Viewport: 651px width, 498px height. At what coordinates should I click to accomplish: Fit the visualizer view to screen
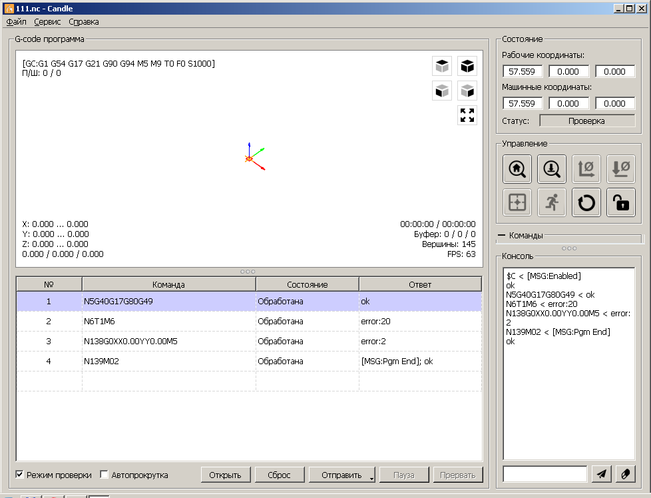click(467, 115)
